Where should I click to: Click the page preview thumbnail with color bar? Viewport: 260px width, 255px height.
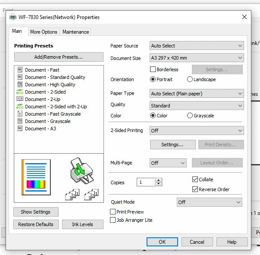coord(36,177)
